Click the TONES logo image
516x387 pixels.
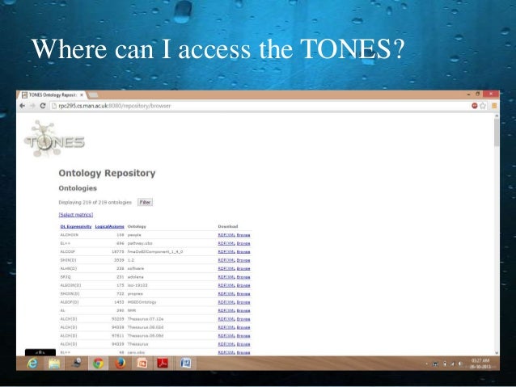click(54, 140)
